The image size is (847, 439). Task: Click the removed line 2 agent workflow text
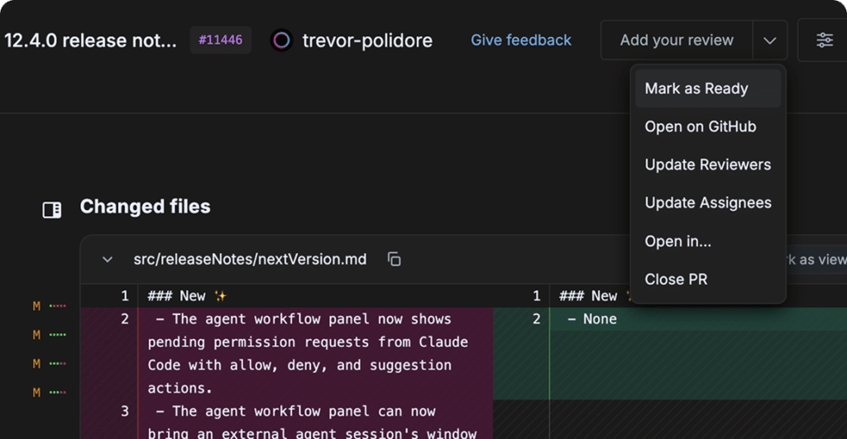[308, 353]
